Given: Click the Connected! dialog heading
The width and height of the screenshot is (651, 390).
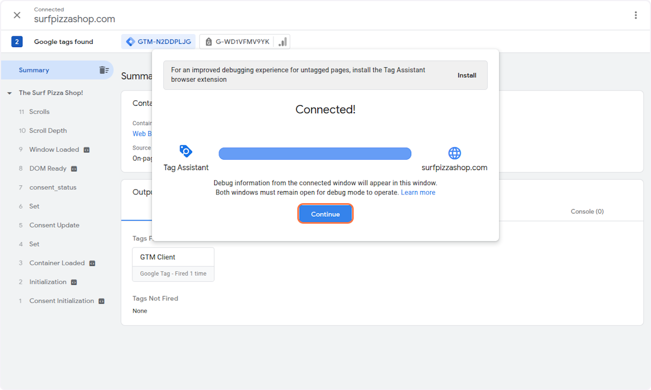Looking at the screenshot, I should 325,109.
